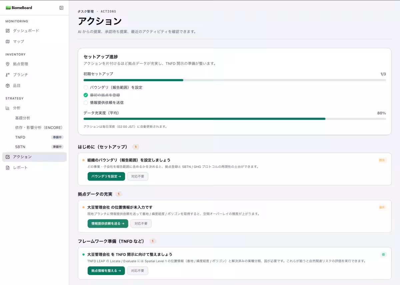
Task: Select the 品目 box icon
Action: click(8, 86)
